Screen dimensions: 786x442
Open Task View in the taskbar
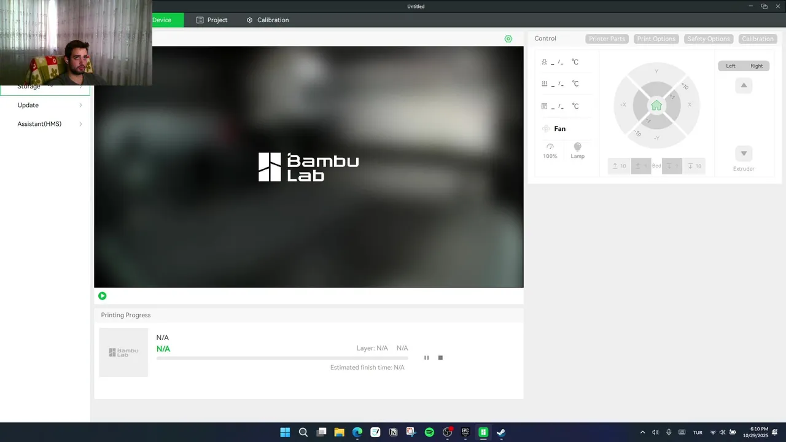321,432
